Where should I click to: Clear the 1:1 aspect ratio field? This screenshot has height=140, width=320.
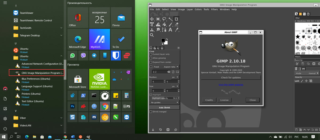169,72
